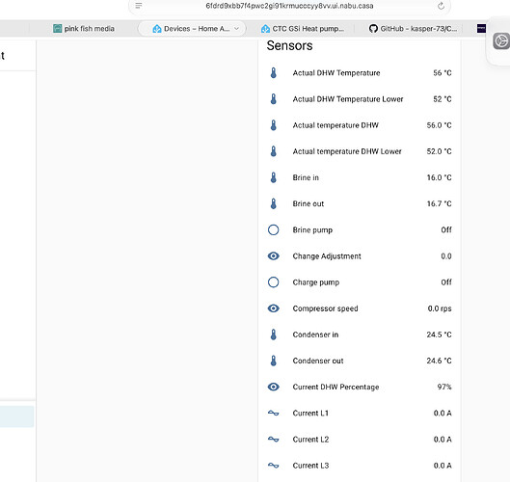
Task: Click thermometer icon for Actual DHW Temperature
Action: [273, 73]
